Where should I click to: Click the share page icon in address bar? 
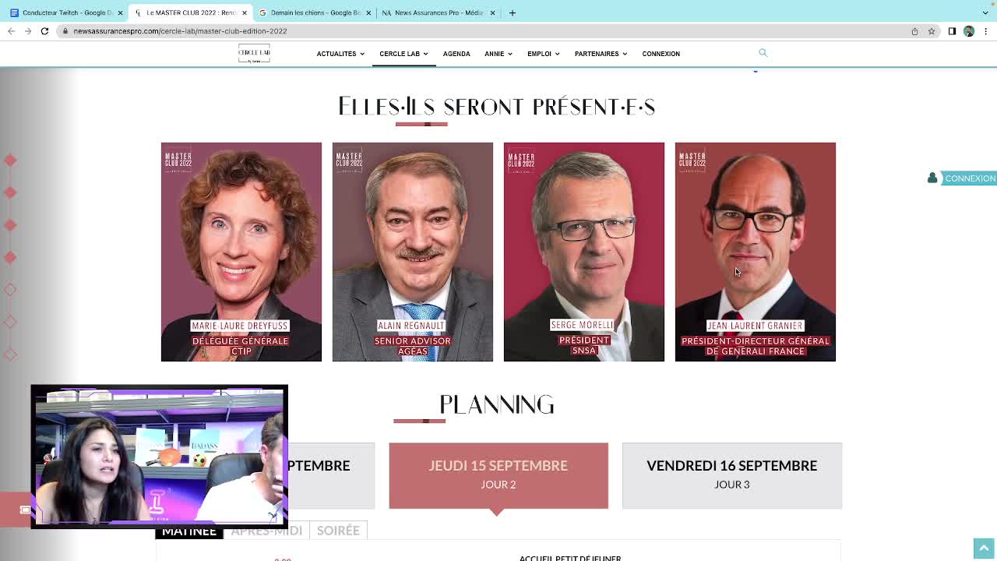point(914,31)
